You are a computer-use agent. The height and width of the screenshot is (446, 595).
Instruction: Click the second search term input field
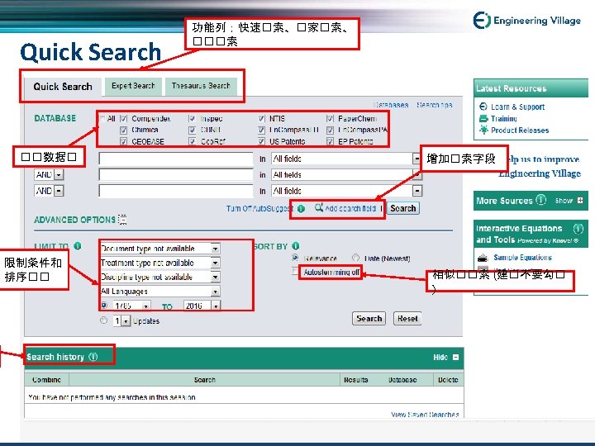(176, 174)
